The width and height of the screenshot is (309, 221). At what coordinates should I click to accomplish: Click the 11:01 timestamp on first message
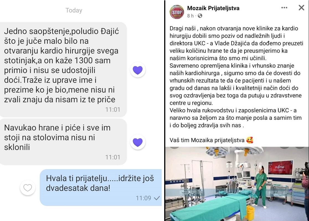[113, 110]
